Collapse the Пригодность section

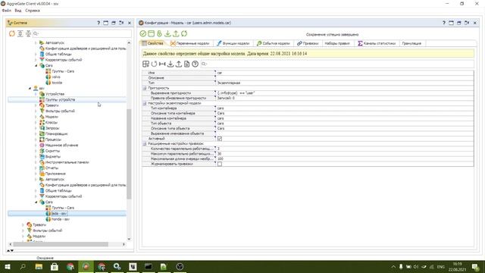pos(145,88)
